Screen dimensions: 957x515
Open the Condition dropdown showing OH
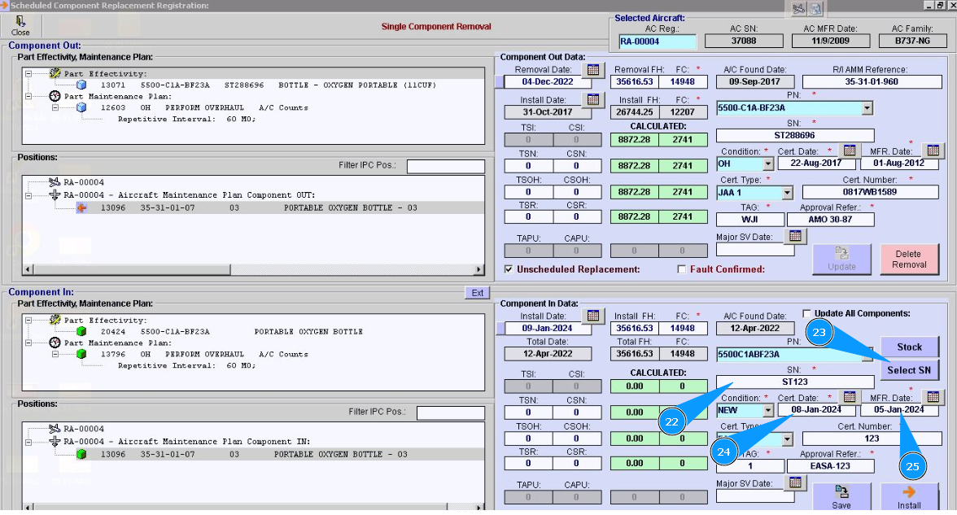click(x=767, y=164)
